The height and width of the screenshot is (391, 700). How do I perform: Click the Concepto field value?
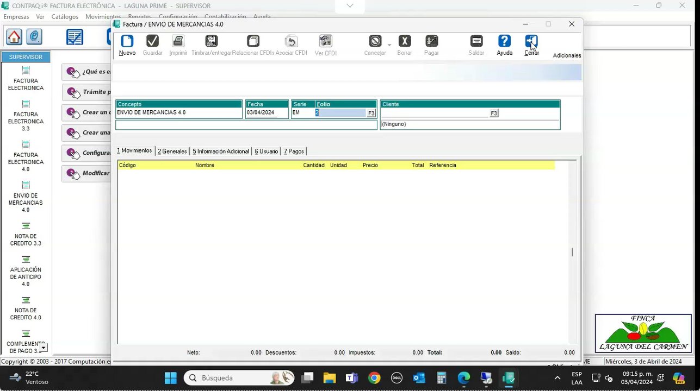(179, 113)
